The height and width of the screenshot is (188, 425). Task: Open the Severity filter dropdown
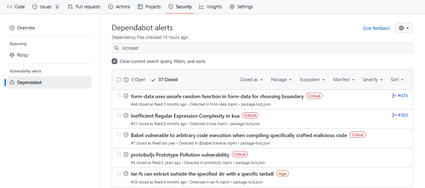[373, 80]
